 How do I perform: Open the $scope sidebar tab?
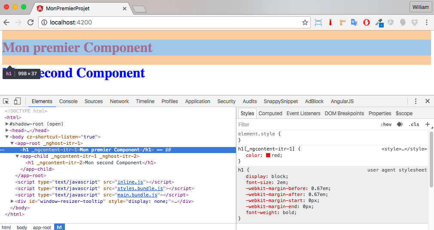[x=404, y=113]
